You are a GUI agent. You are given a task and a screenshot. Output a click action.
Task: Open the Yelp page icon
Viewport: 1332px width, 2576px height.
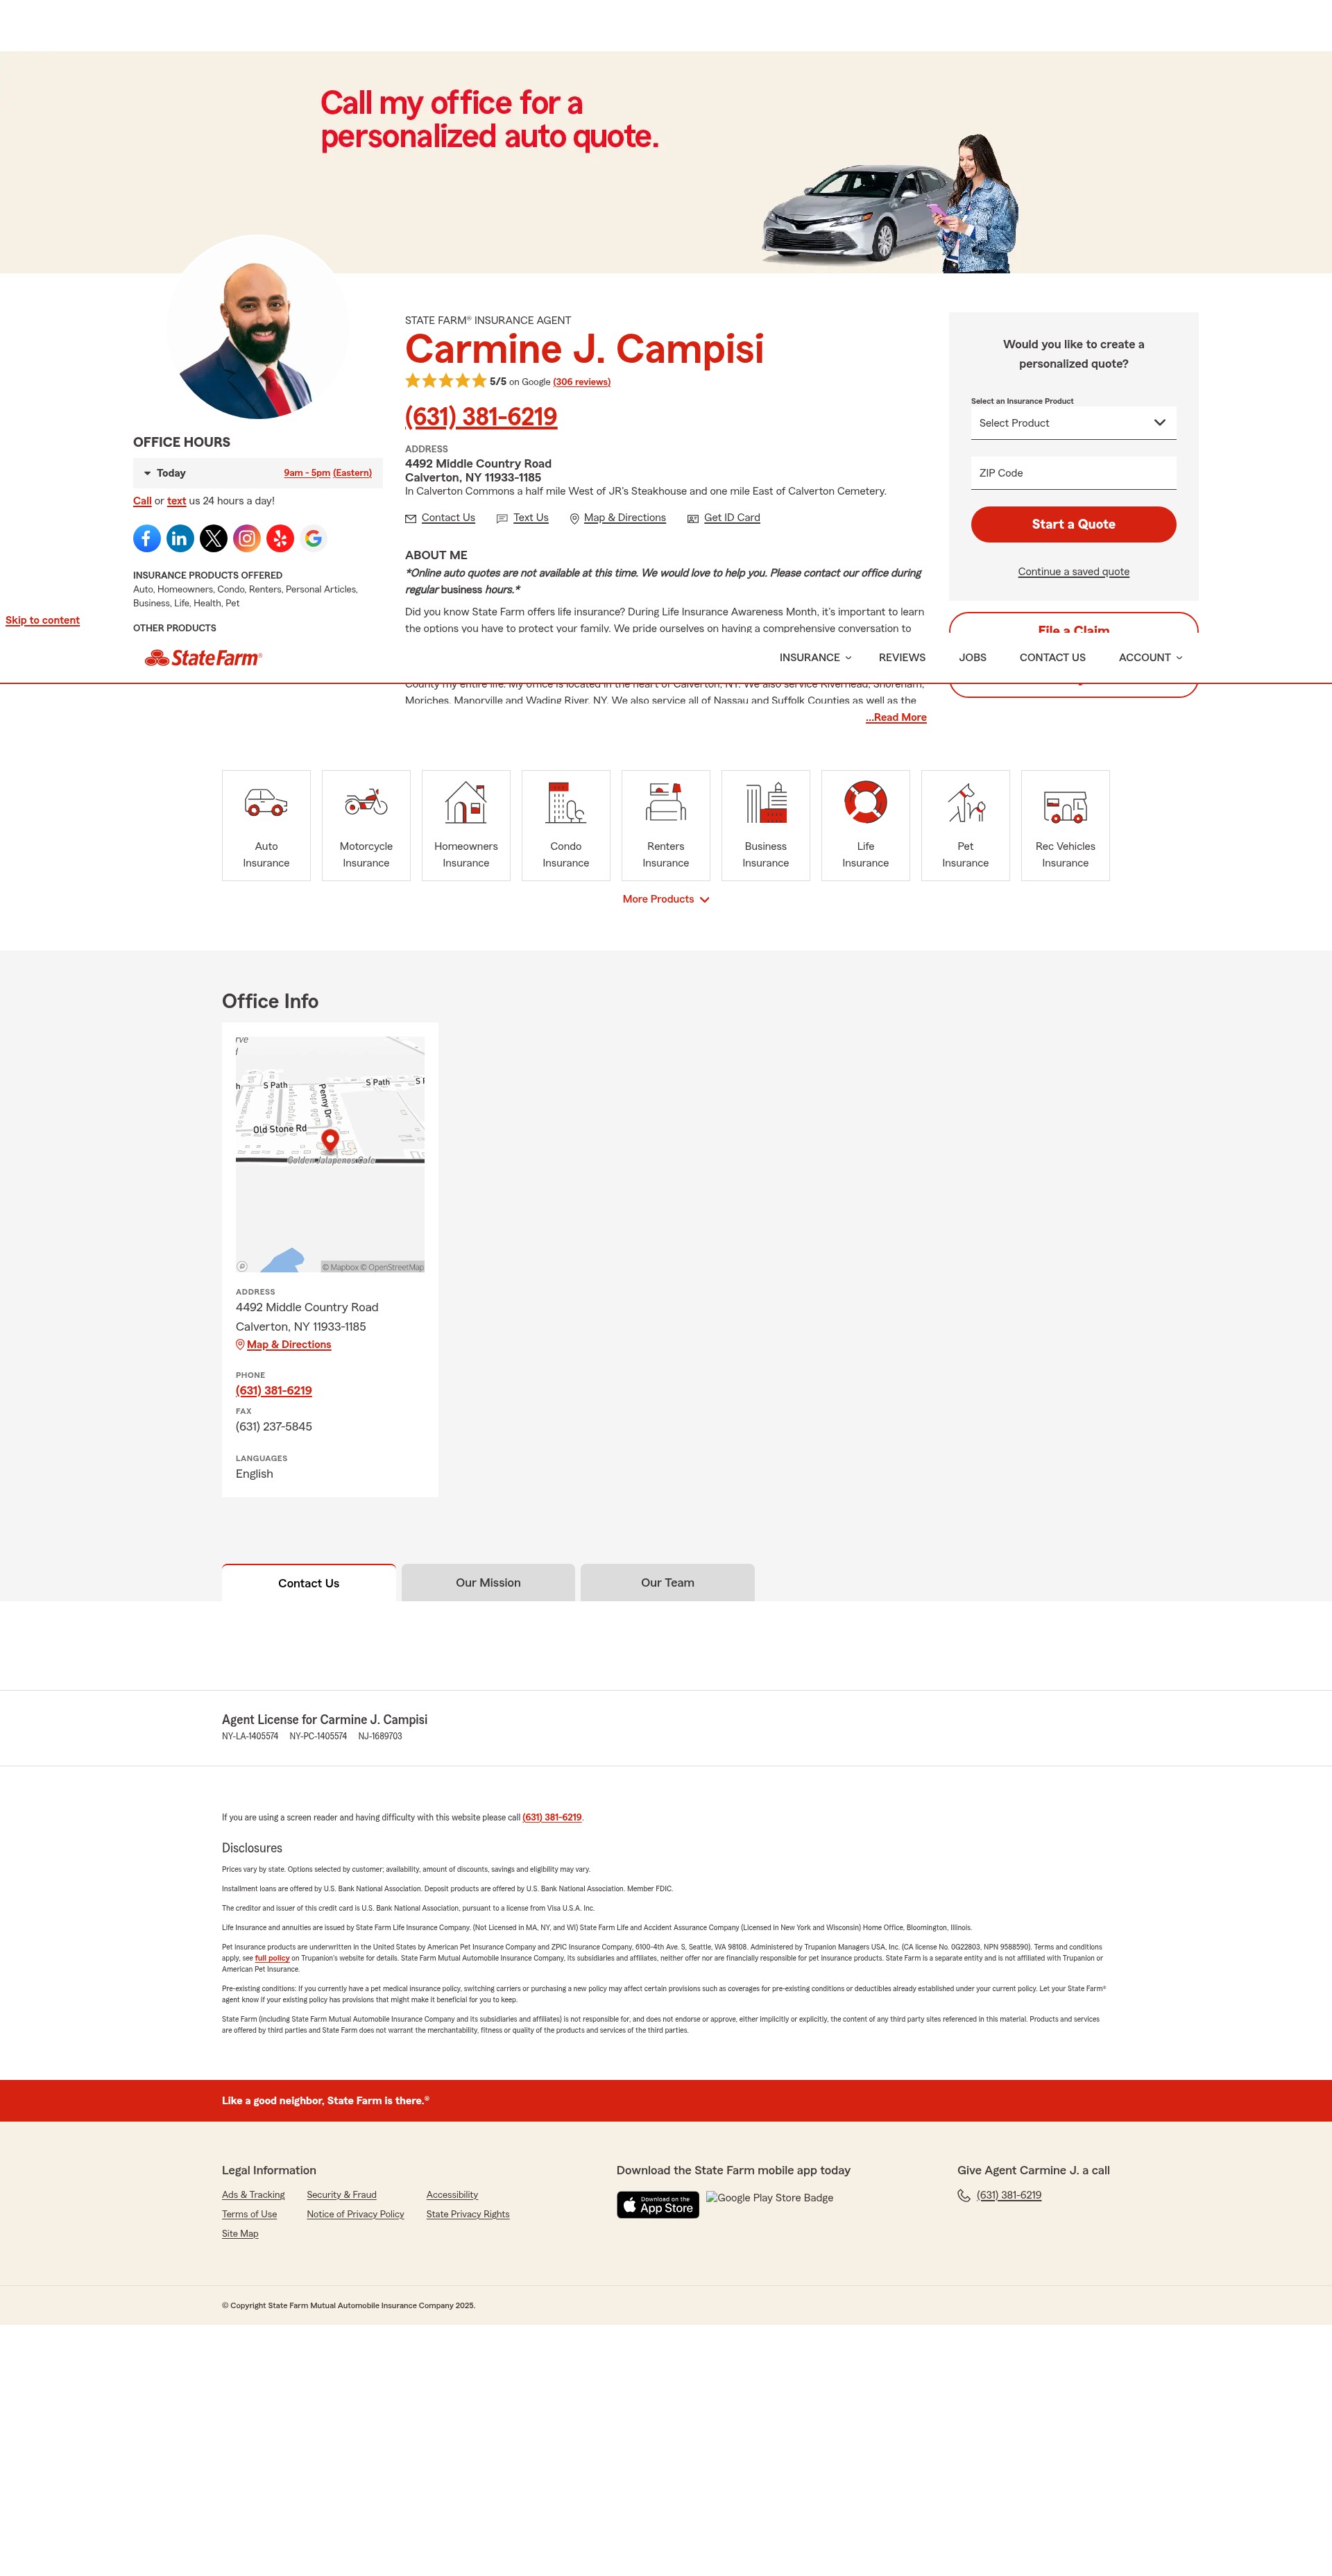click(x=280, y=539)
